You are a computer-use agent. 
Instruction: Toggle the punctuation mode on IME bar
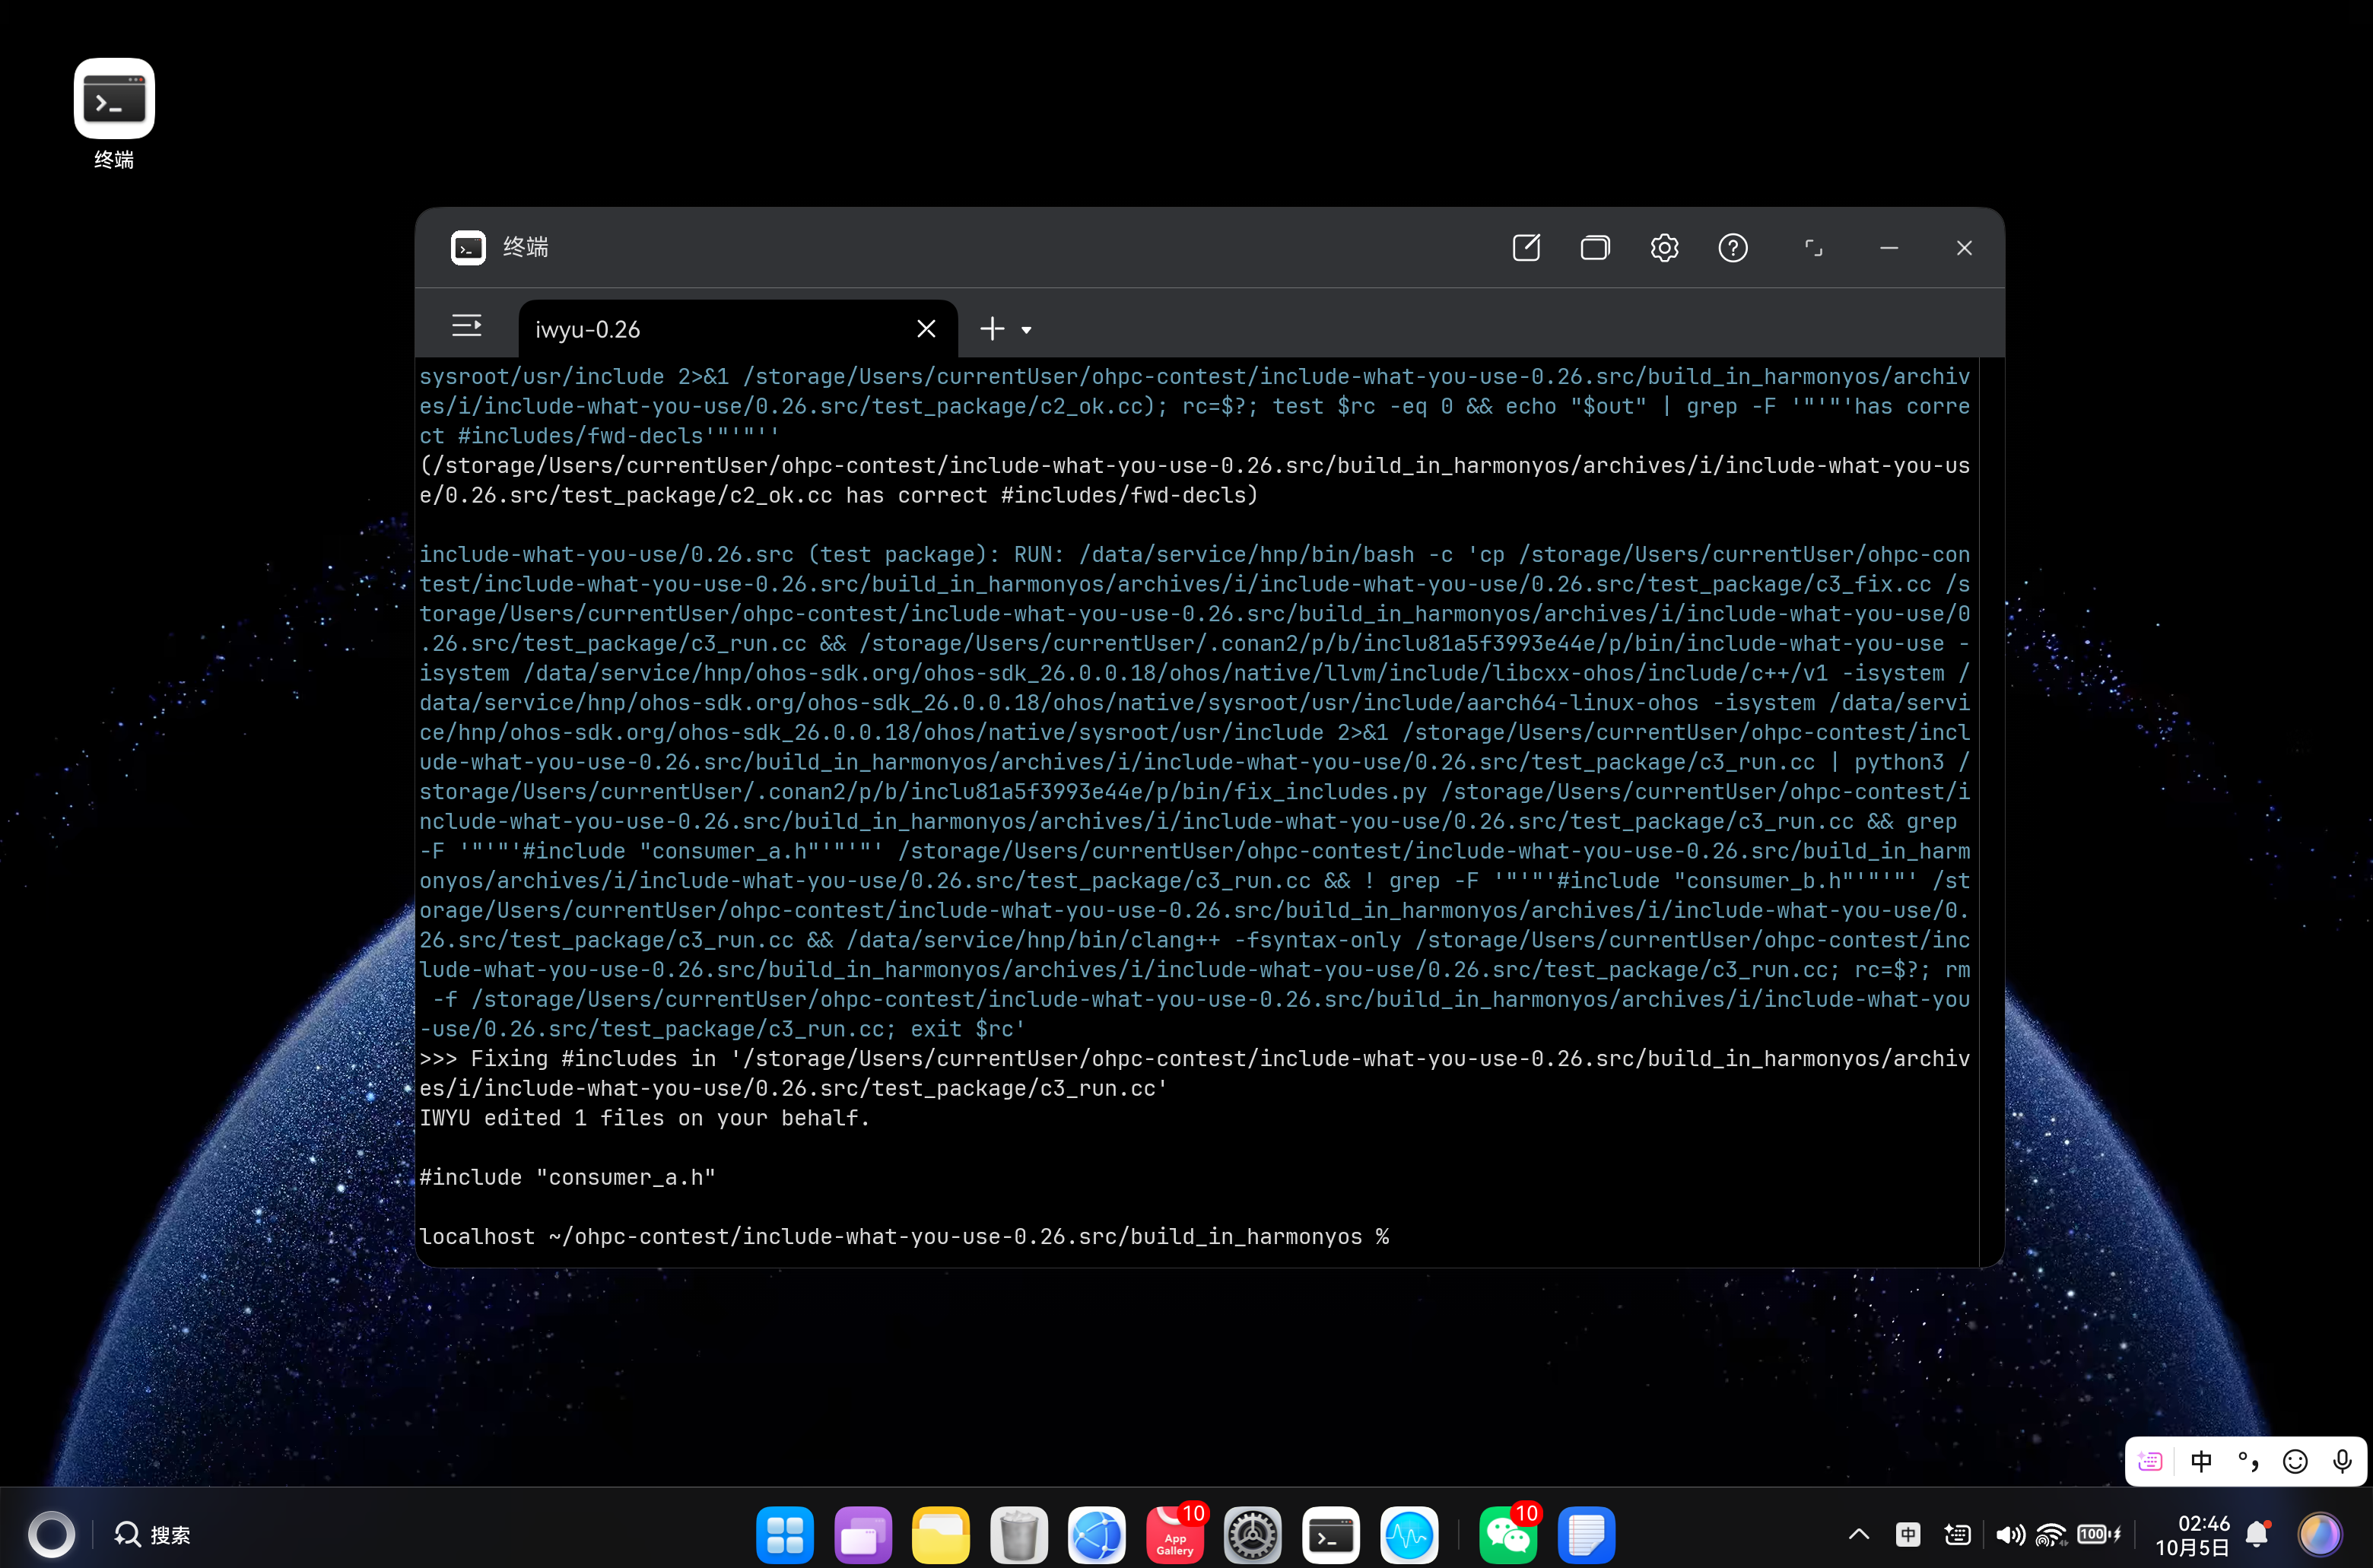pos(2248,1462)
